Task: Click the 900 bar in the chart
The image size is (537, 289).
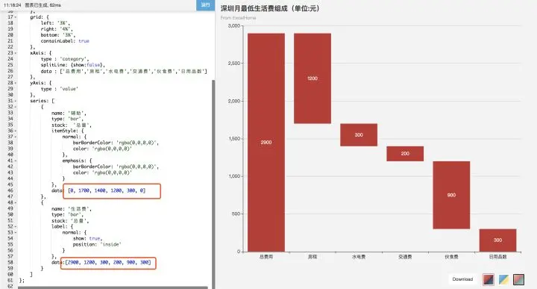Action: [451, 195]
